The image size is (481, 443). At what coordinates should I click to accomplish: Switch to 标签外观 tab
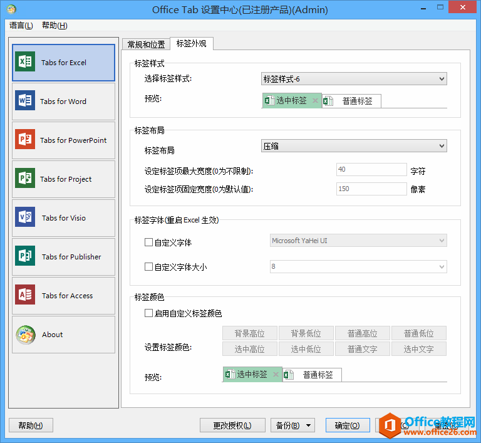[x=192, y=44]
